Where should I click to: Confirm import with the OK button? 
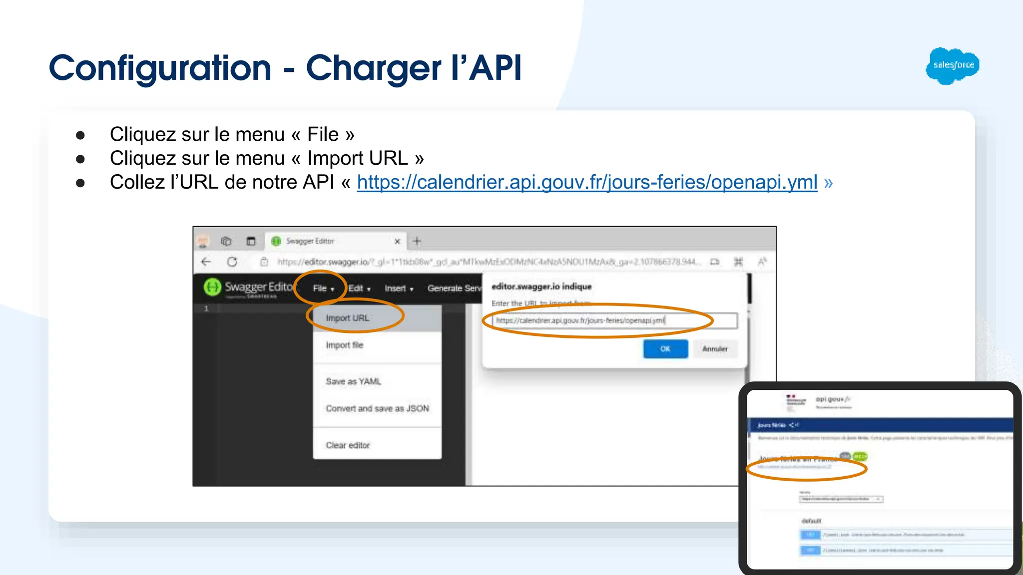[x=665, y=349]
